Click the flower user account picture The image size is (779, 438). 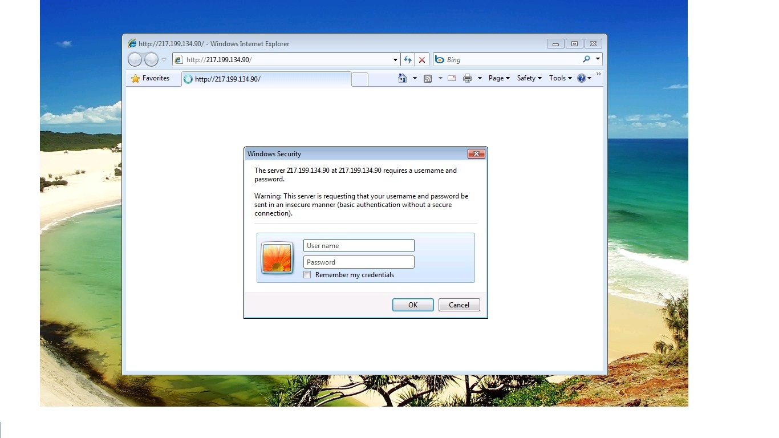click(277, 258)
